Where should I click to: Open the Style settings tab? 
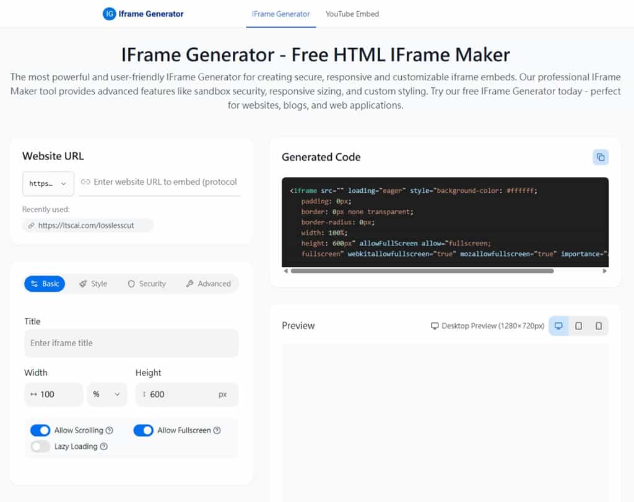click(93, 284)
